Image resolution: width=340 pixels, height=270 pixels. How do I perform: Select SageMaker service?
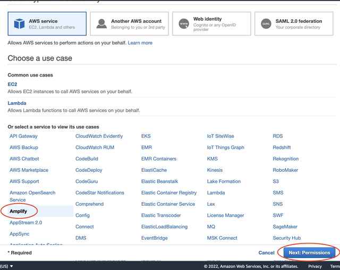[285, 226]
